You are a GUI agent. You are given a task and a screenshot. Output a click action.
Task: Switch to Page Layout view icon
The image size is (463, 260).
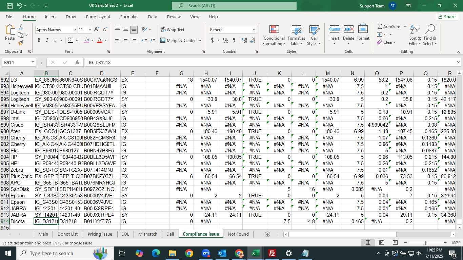tap(382, 243)
